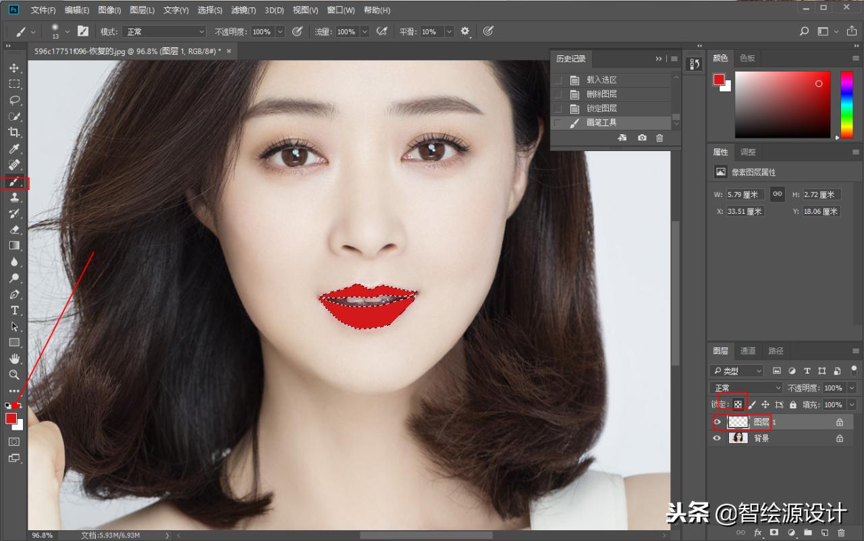The height and width of the screenshot is (541, 864).
Task: Select the Clone Stamp tool
Action: point(15,197)
